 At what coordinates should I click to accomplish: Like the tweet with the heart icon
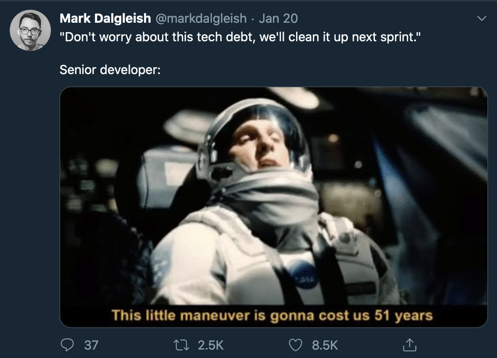296,345
